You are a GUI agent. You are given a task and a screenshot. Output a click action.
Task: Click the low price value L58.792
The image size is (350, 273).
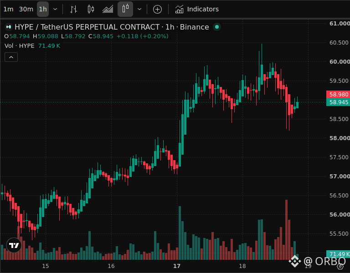coord(73,36)
